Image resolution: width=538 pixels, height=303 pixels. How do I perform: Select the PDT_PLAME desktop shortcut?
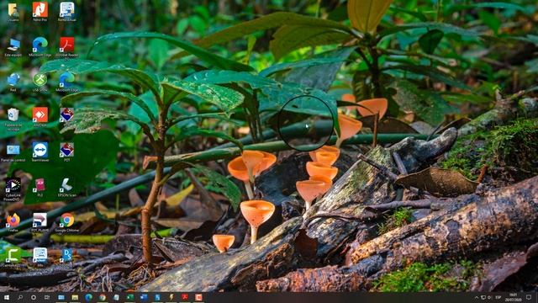40,222
